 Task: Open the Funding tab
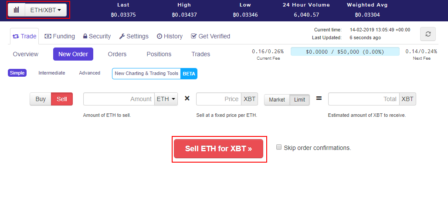[60, 36]
